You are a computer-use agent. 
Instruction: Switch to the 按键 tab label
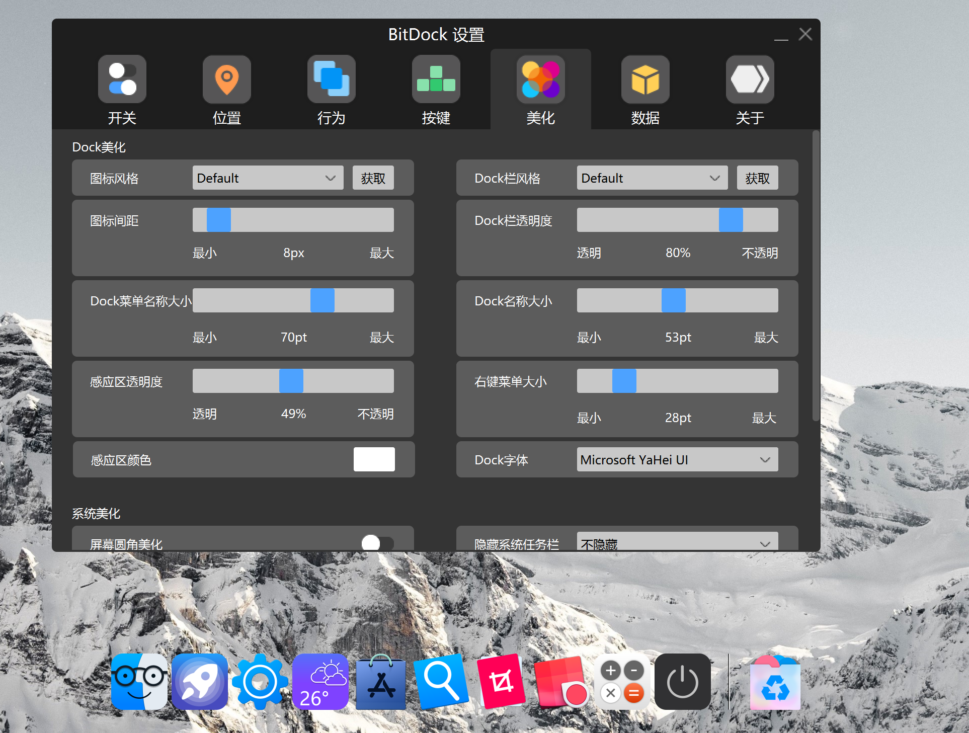tap(436, 118)
